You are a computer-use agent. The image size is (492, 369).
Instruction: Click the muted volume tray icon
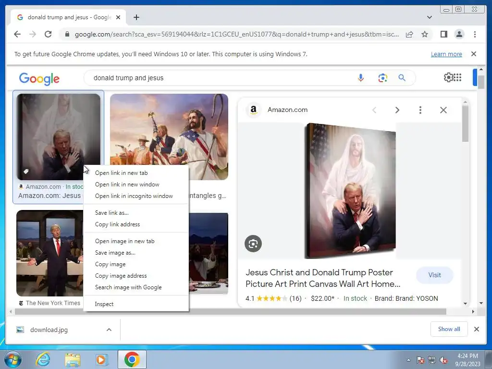point(443,360)
